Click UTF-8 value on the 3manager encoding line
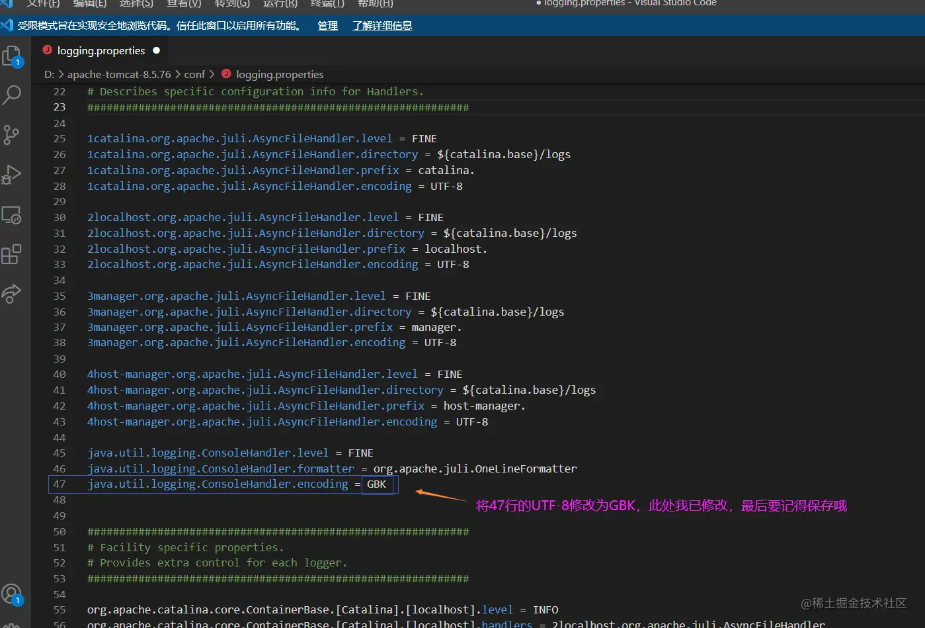Image resolution: width=925 pixels, height=628 pixels. click(x=440, y=343)
